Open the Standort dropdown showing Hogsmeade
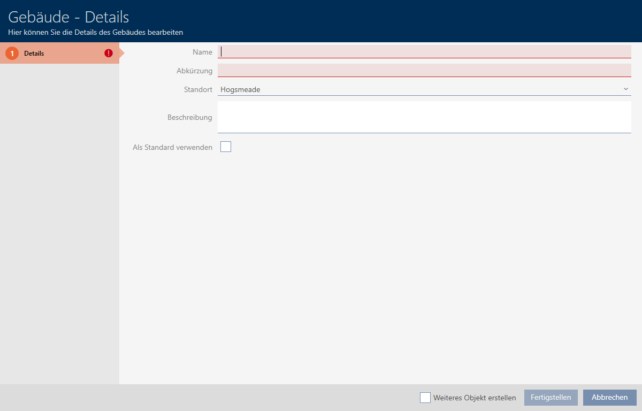This screenshot has width=642, height=411. (417, 89)
